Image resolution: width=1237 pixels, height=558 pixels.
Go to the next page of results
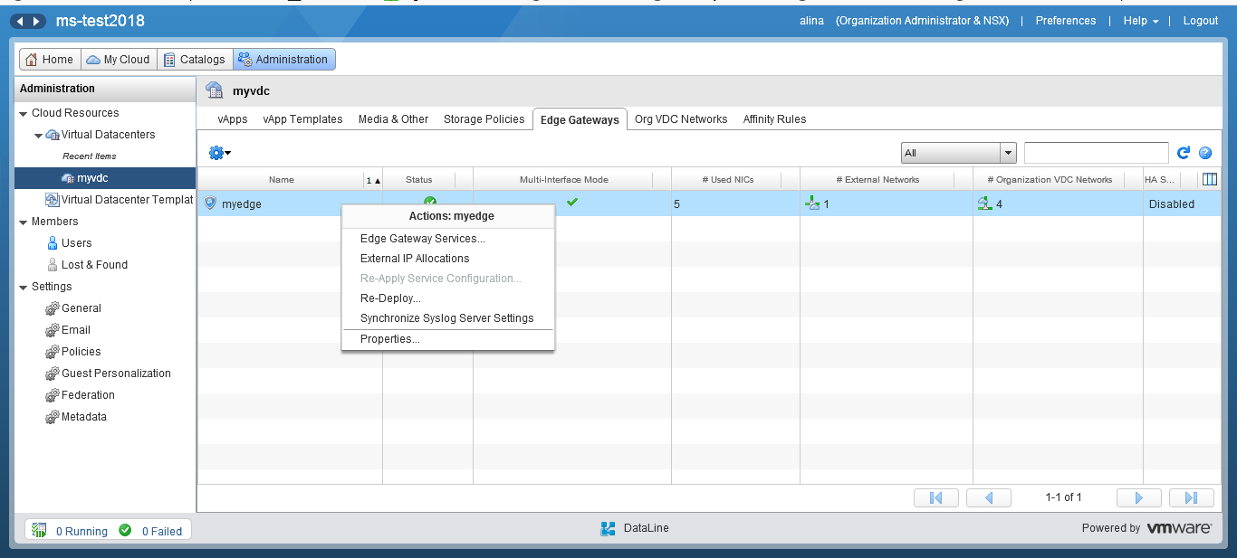click(1139, 497)
